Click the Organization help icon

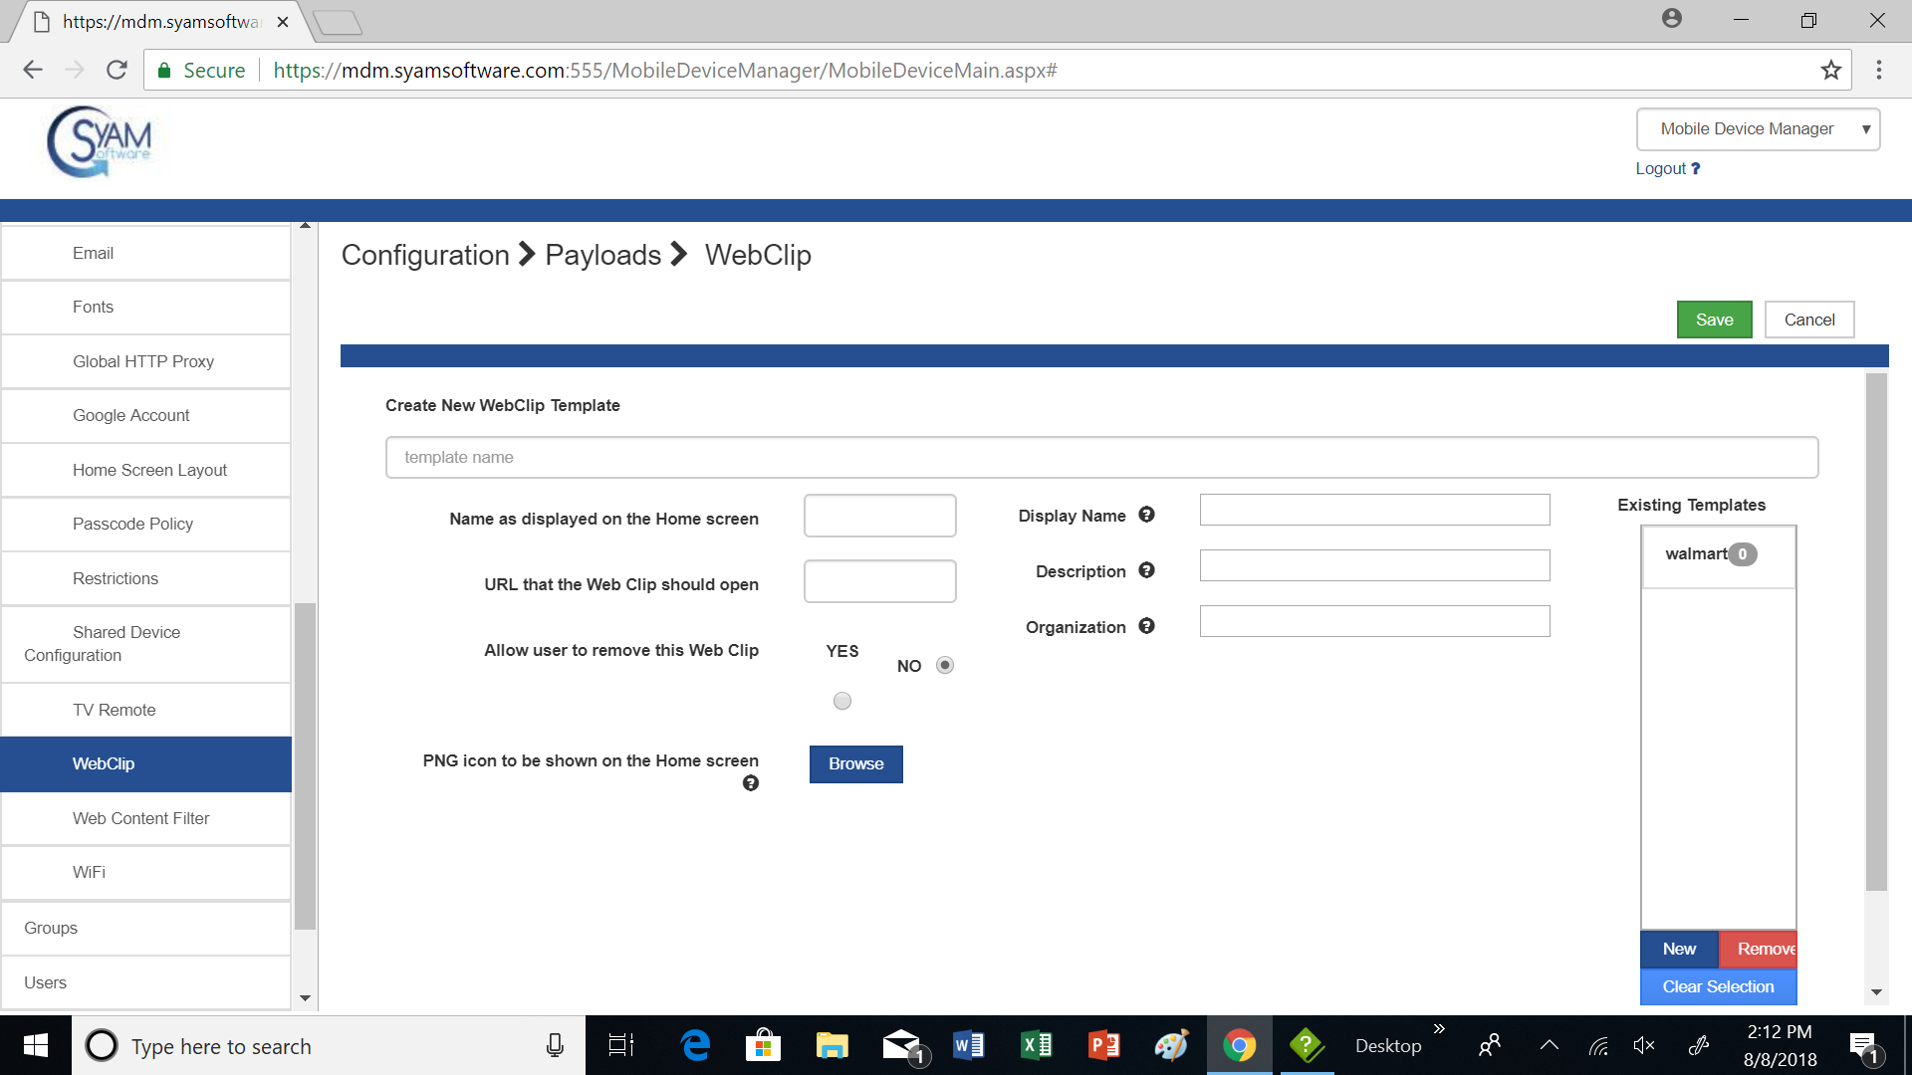pyautogui.click(x=1146, y=626)
